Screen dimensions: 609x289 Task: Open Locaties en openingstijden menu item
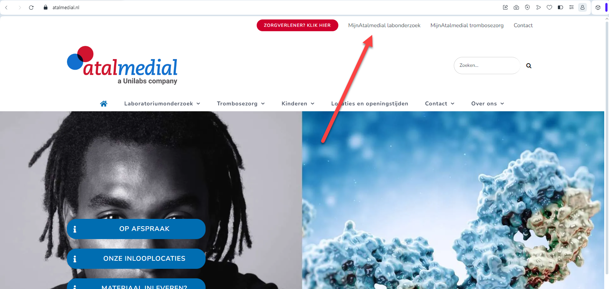tap(370, 104)
